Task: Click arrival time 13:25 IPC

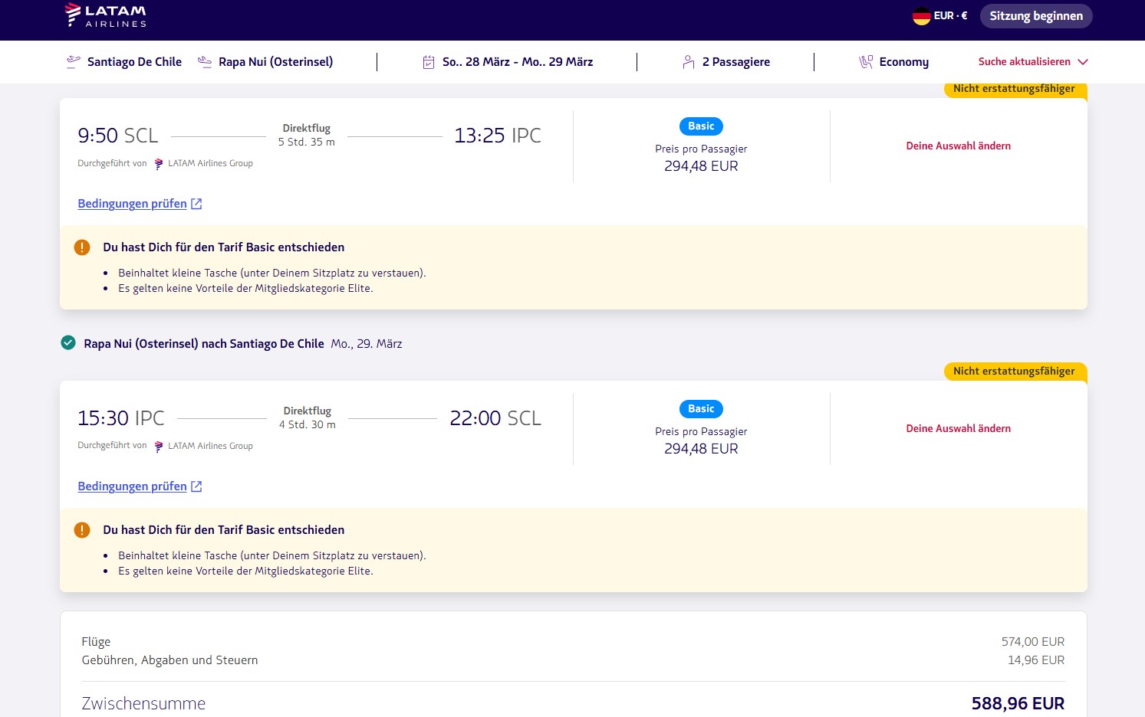Action: 498,136
